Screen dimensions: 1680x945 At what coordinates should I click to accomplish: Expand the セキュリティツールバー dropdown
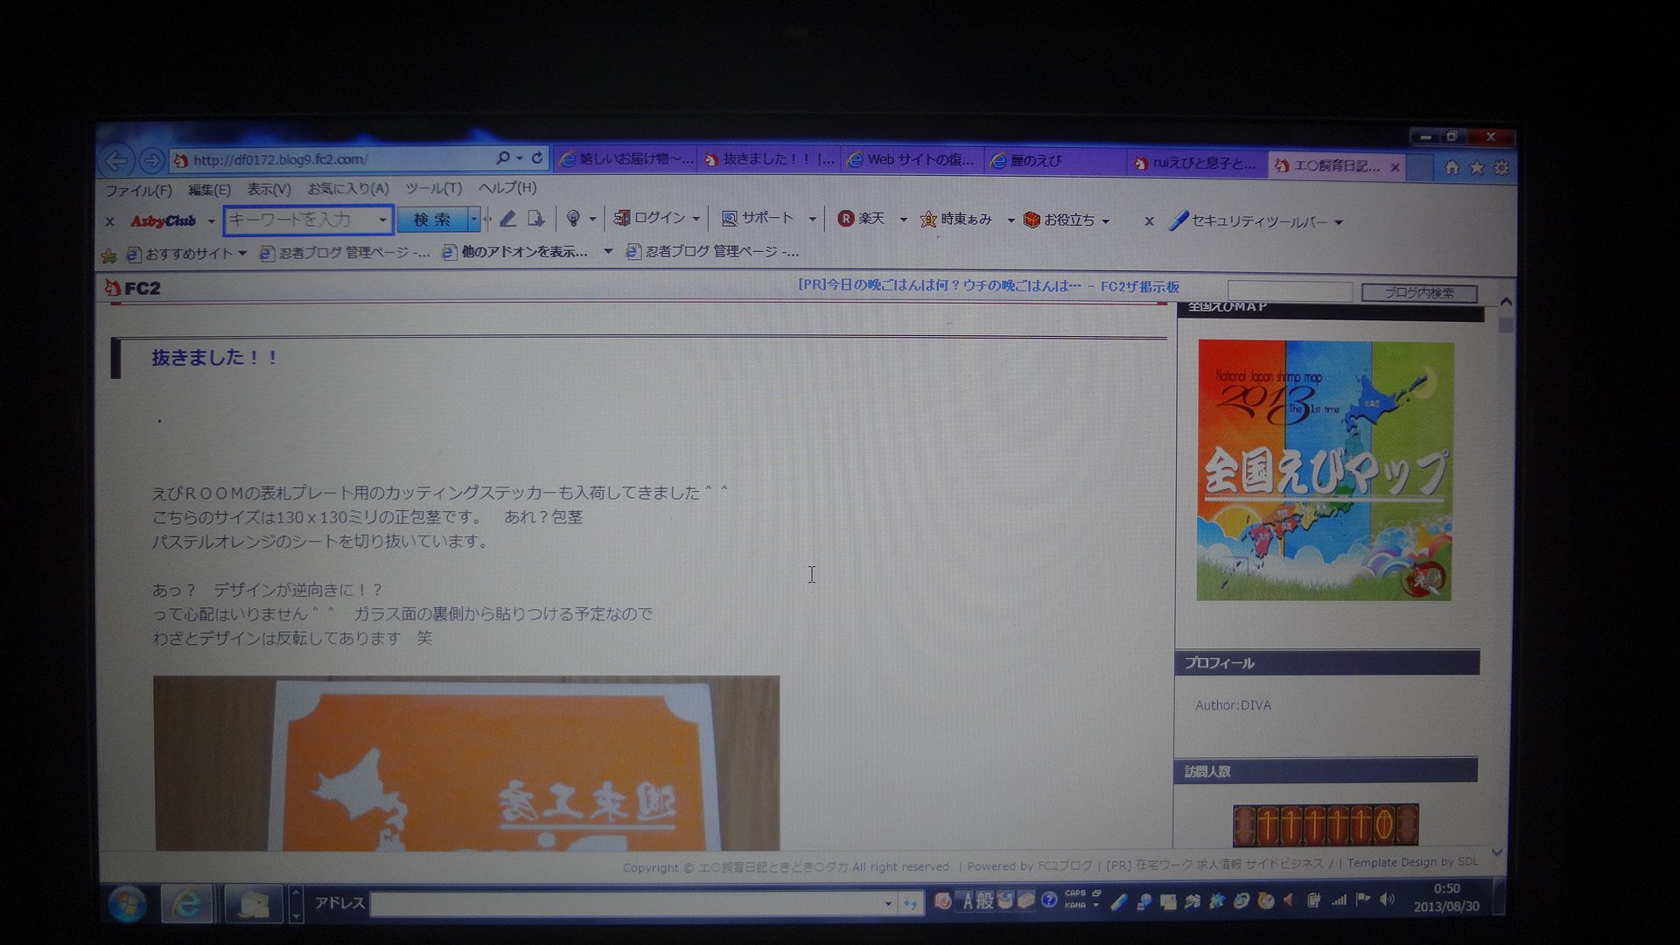point(1338,222)
